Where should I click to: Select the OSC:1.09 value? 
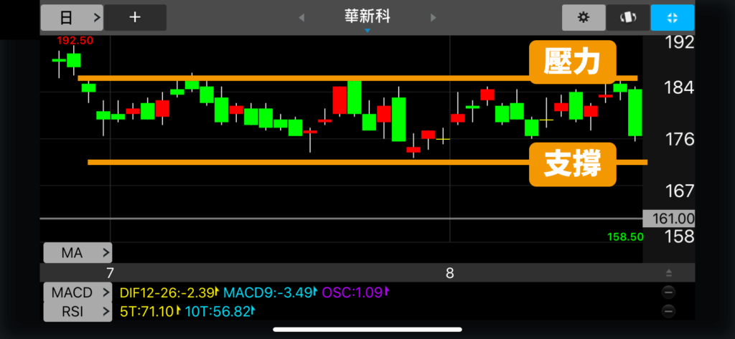(352, 292)
